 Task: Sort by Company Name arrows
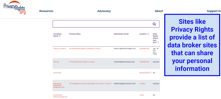click(x=60, y=36)
